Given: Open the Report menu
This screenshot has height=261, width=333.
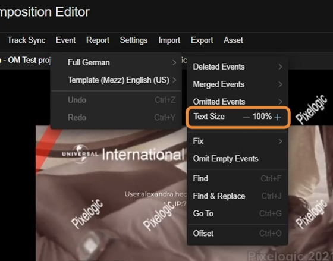Looking at the screenshot, I should pyautogui.click(x=98, y=40).
